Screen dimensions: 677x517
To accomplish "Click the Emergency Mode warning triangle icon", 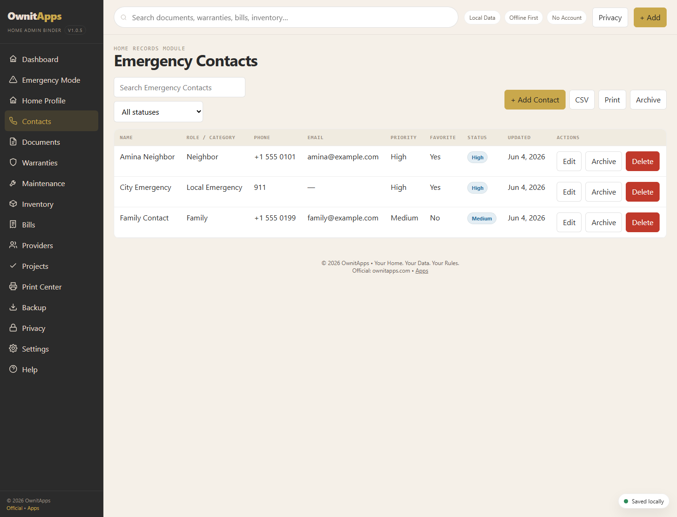I will point(13,80).
